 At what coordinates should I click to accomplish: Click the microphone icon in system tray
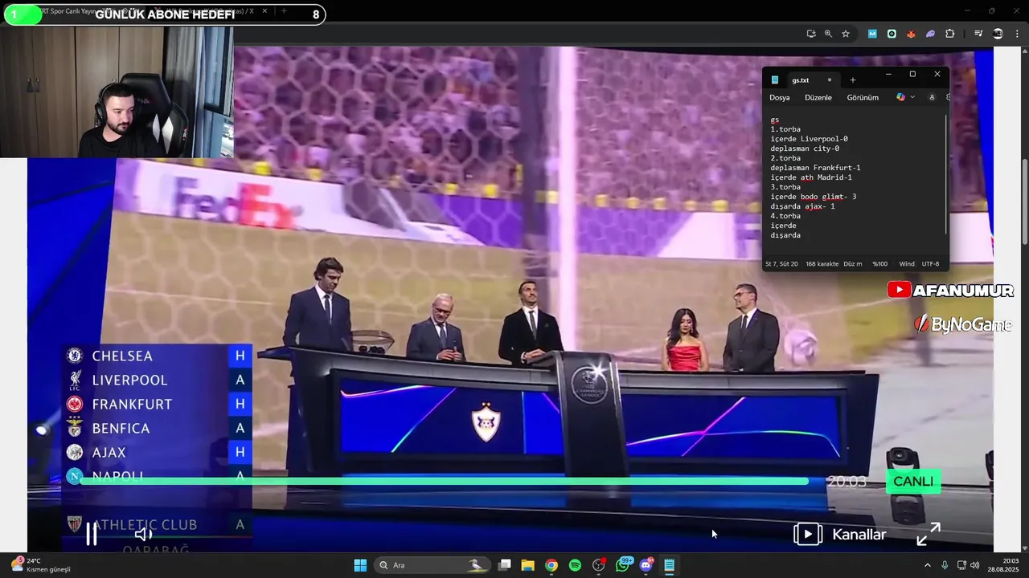[945, 565]
